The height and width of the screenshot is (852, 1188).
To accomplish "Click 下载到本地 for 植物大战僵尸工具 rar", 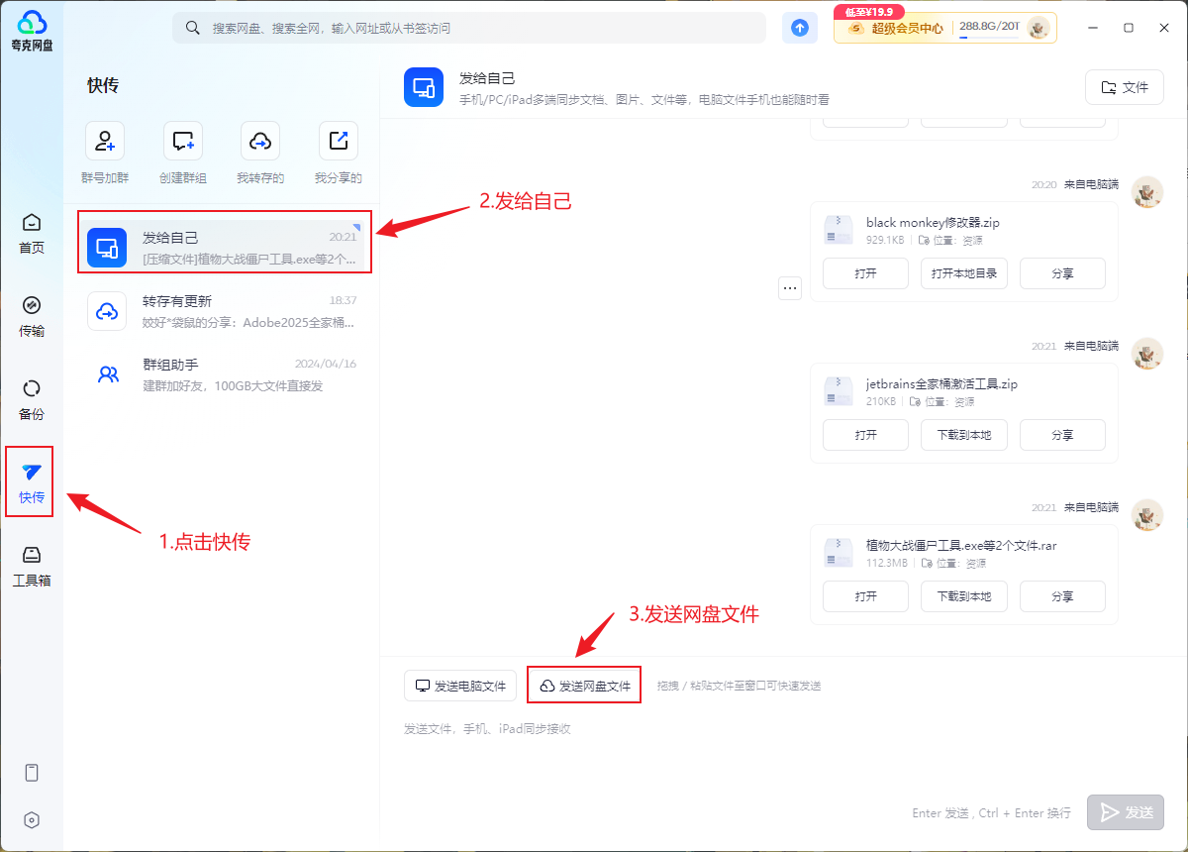I will (964, 596).
